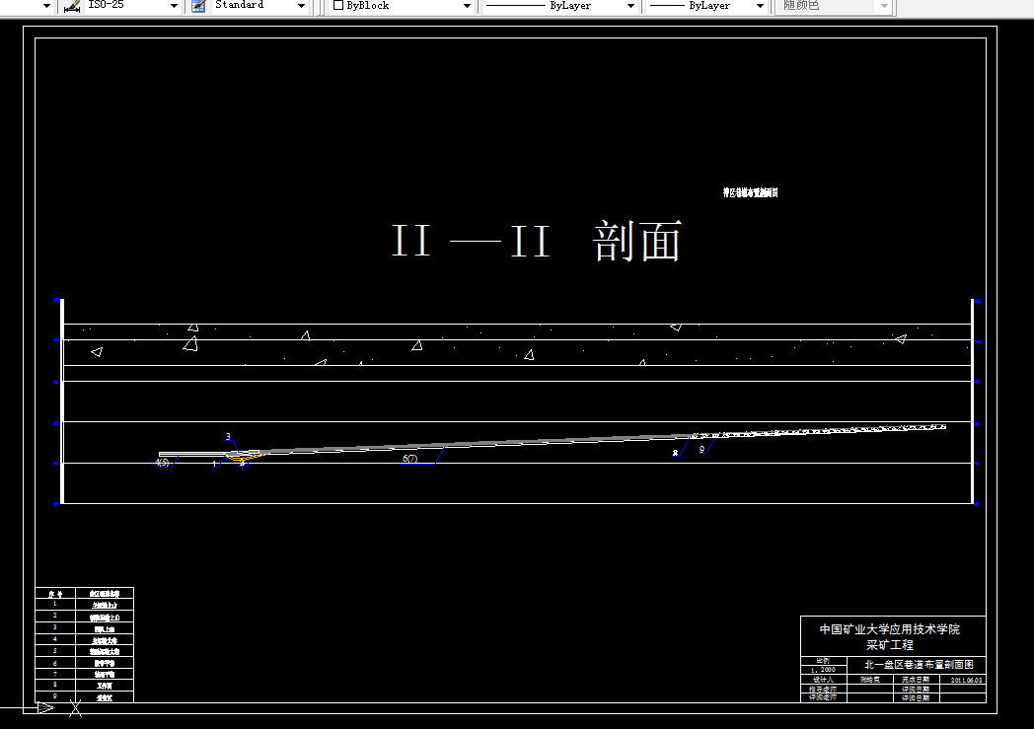Select row number 1 in legend table
The image size is (1034, 729).
click(x=54, y=604)
